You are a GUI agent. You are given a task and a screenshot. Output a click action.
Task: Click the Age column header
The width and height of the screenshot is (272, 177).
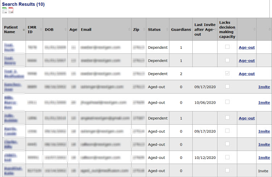click(x=73, y=29)
